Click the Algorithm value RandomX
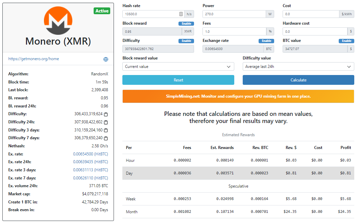This screenshot has width=359, height=223. click(x=100, y=74)
